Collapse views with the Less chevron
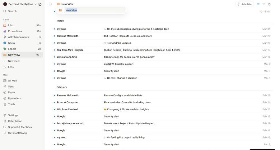Viewport: 280px width, 150px height. 5,67
